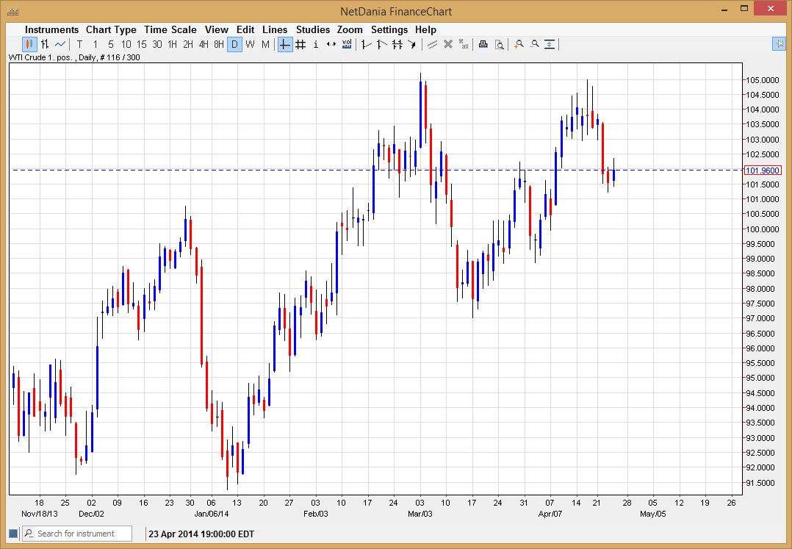Open the Studies menu

[x=312, y=29]
